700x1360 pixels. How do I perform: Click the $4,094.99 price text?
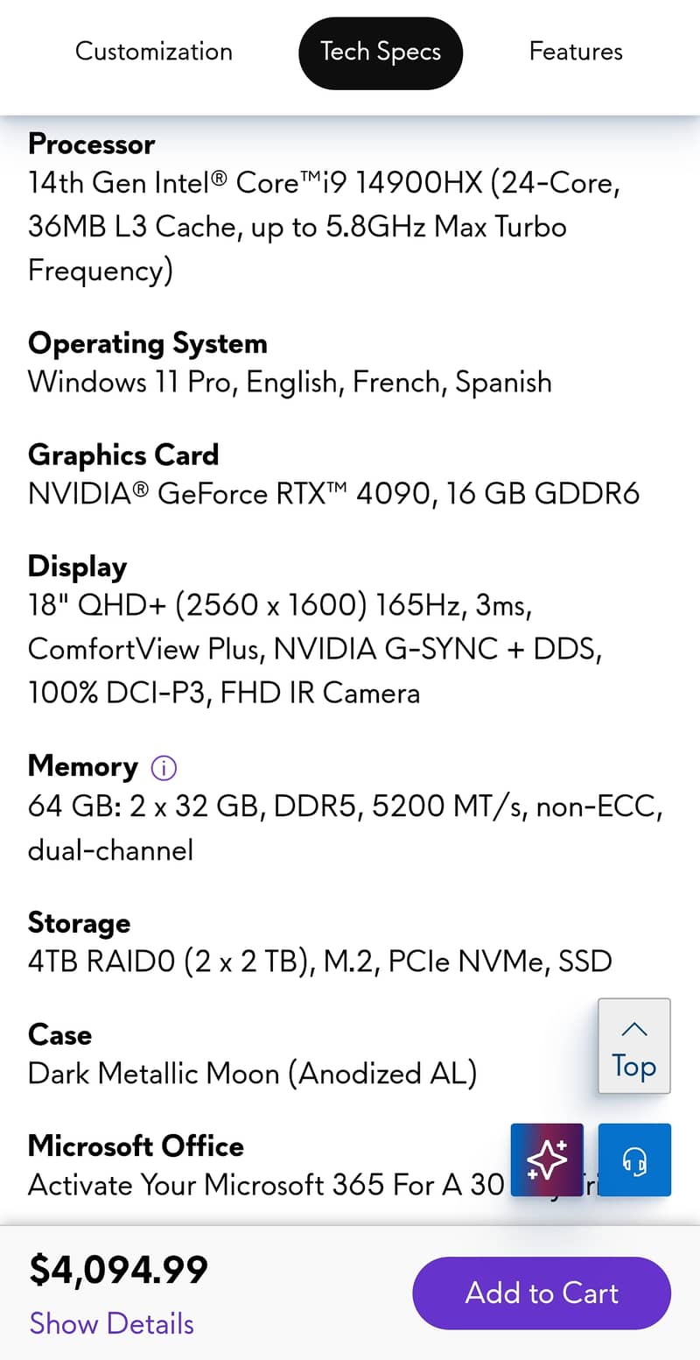119,1270
